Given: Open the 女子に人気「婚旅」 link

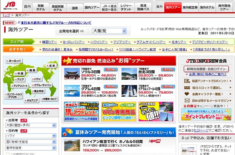Looking at the screenshot, I should coord(174,49).
